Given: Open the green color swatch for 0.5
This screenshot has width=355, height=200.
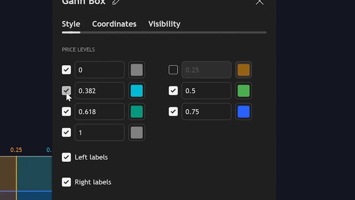Looking at the screenshot, I should point(244,91).
